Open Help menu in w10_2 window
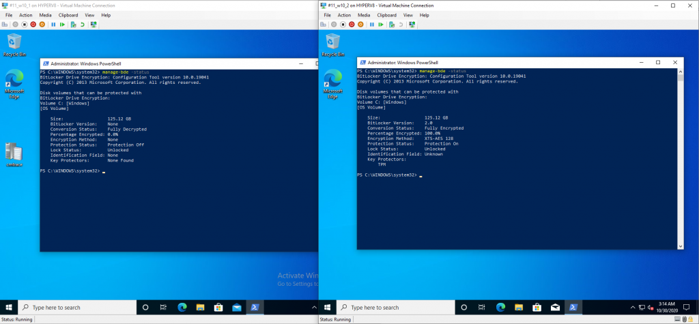The image size is (699, 324). click(x=424, y=15)
